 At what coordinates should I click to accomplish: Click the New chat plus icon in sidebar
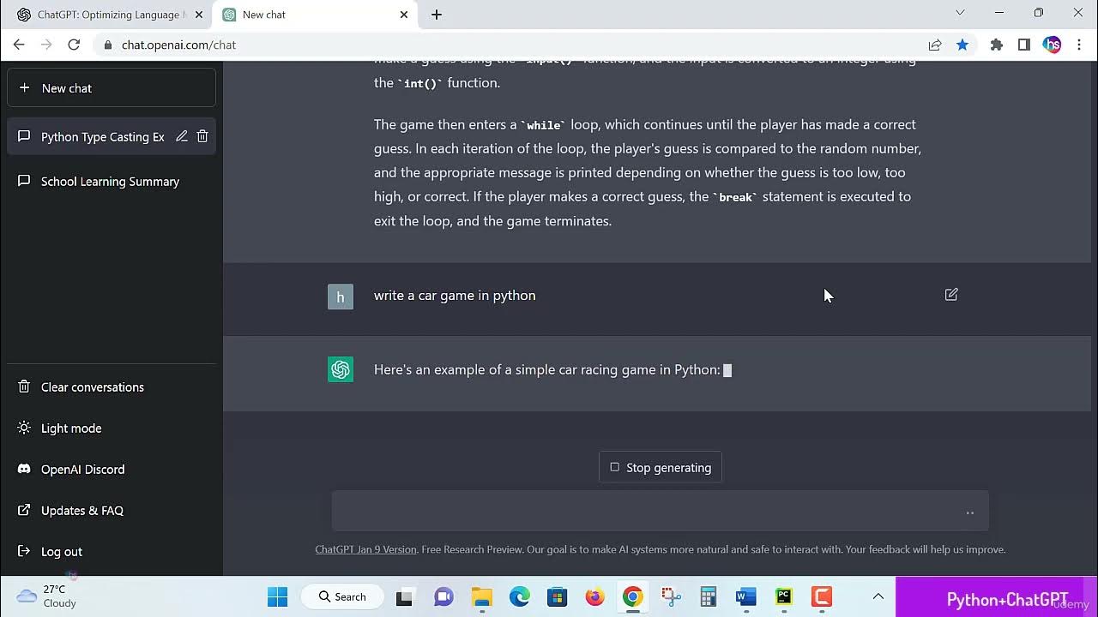24,88
